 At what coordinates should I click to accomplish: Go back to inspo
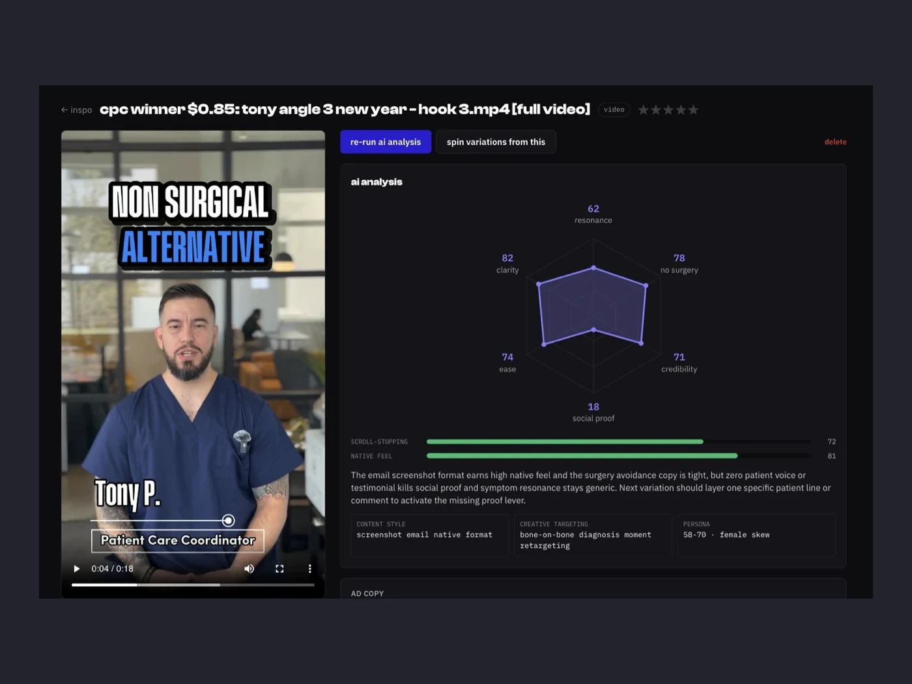tap(76, 110)
